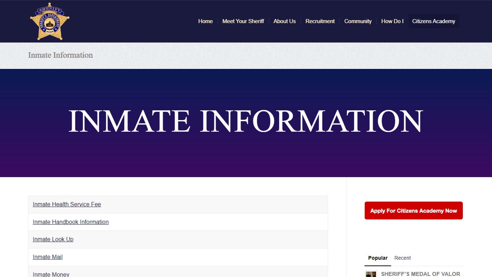Open Inmate Handbook Information link

[x=71, y=222]
